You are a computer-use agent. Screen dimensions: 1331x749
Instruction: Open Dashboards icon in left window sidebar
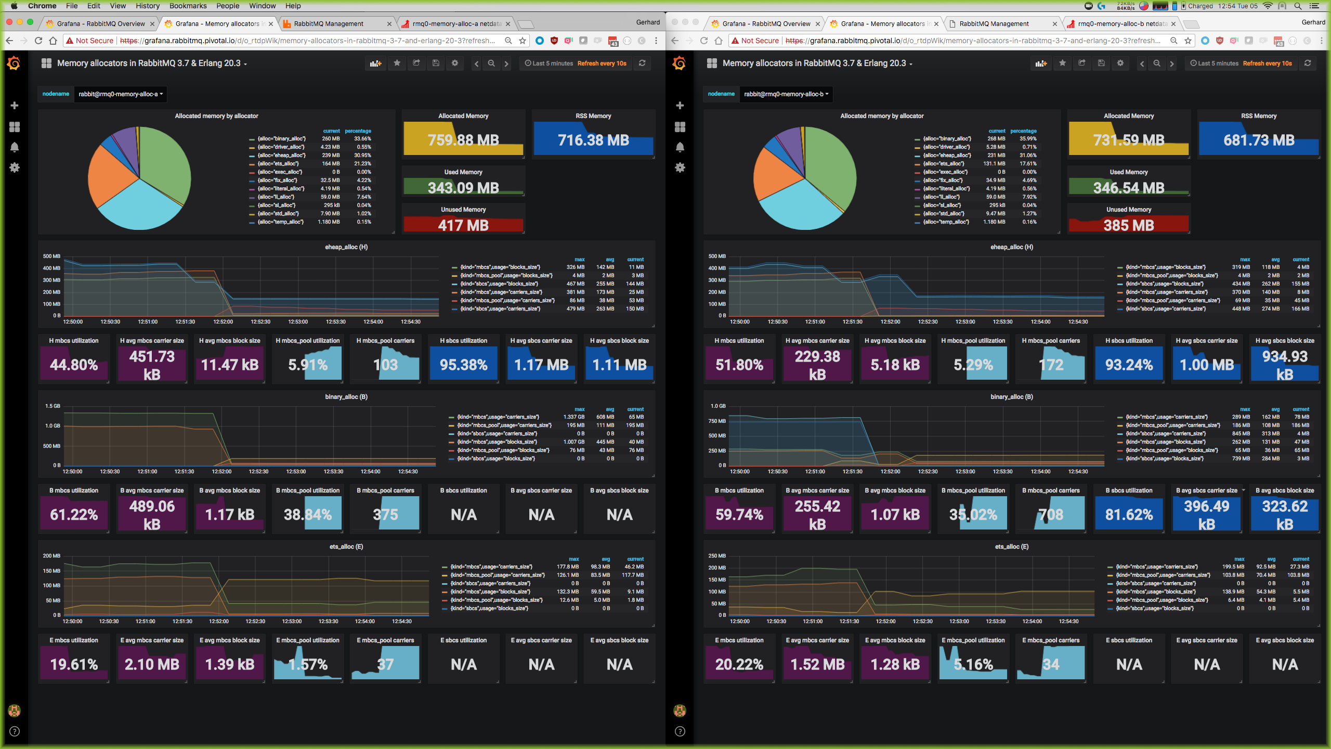(x=15, y=127)
